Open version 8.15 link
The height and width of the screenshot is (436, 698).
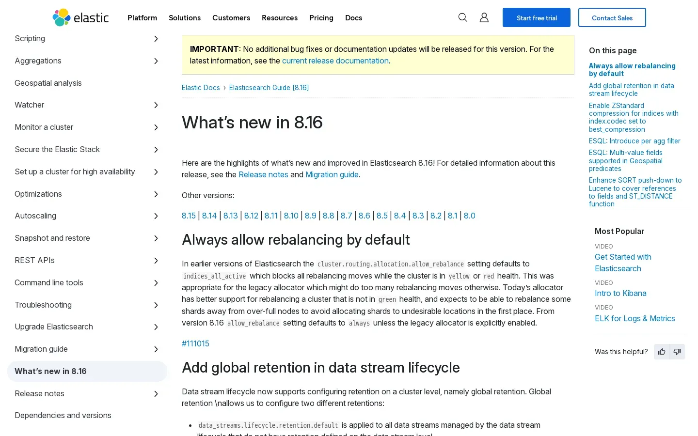tap(189, 216)
